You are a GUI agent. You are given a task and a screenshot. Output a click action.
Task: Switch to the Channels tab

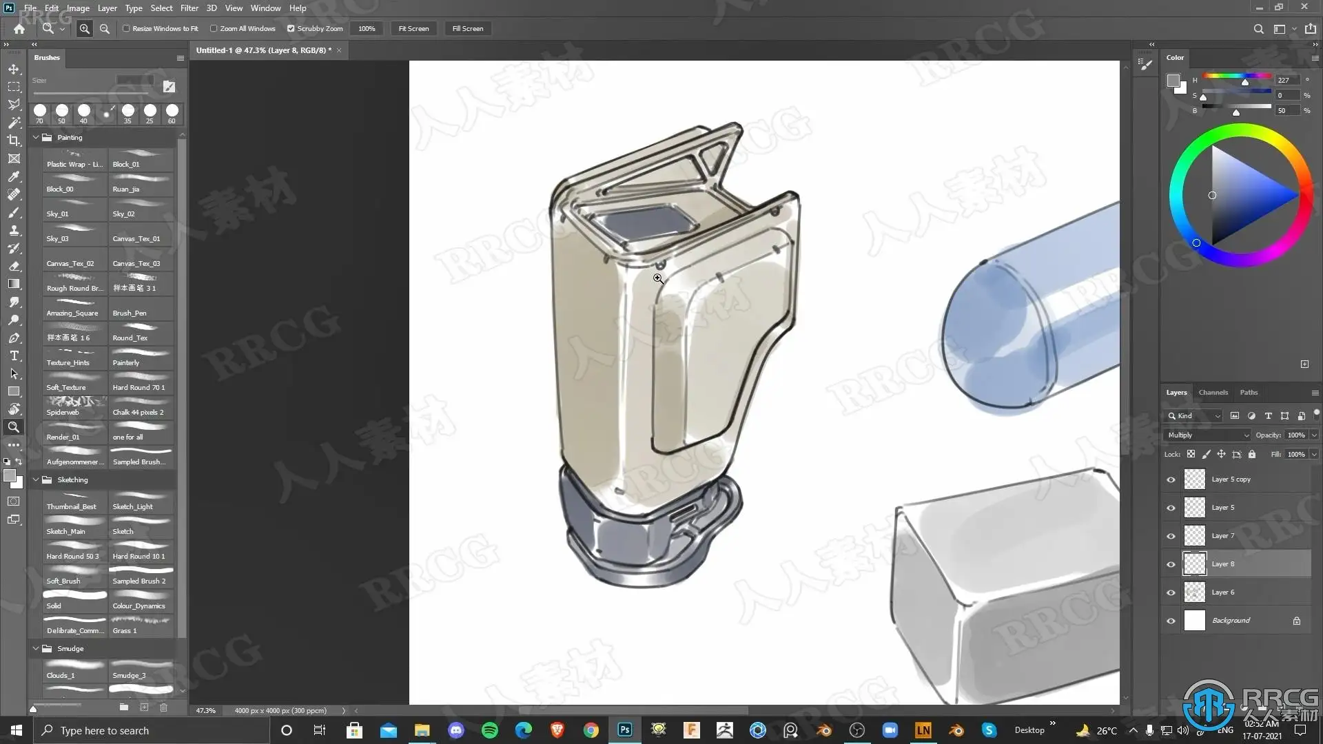pos(1213,393)
